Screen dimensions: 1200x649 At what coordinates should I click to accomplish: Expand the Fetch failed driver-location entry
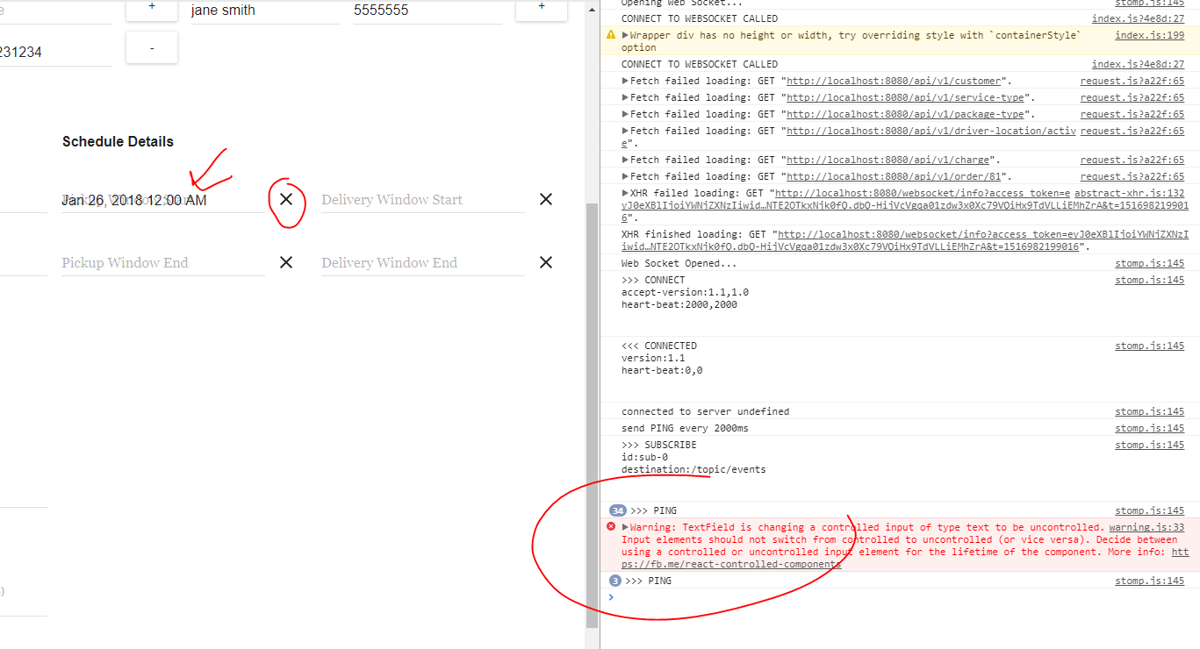625,131
